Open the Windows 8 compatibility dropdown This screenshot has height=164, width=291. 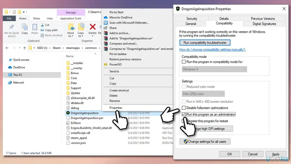(x=214, y=69)
